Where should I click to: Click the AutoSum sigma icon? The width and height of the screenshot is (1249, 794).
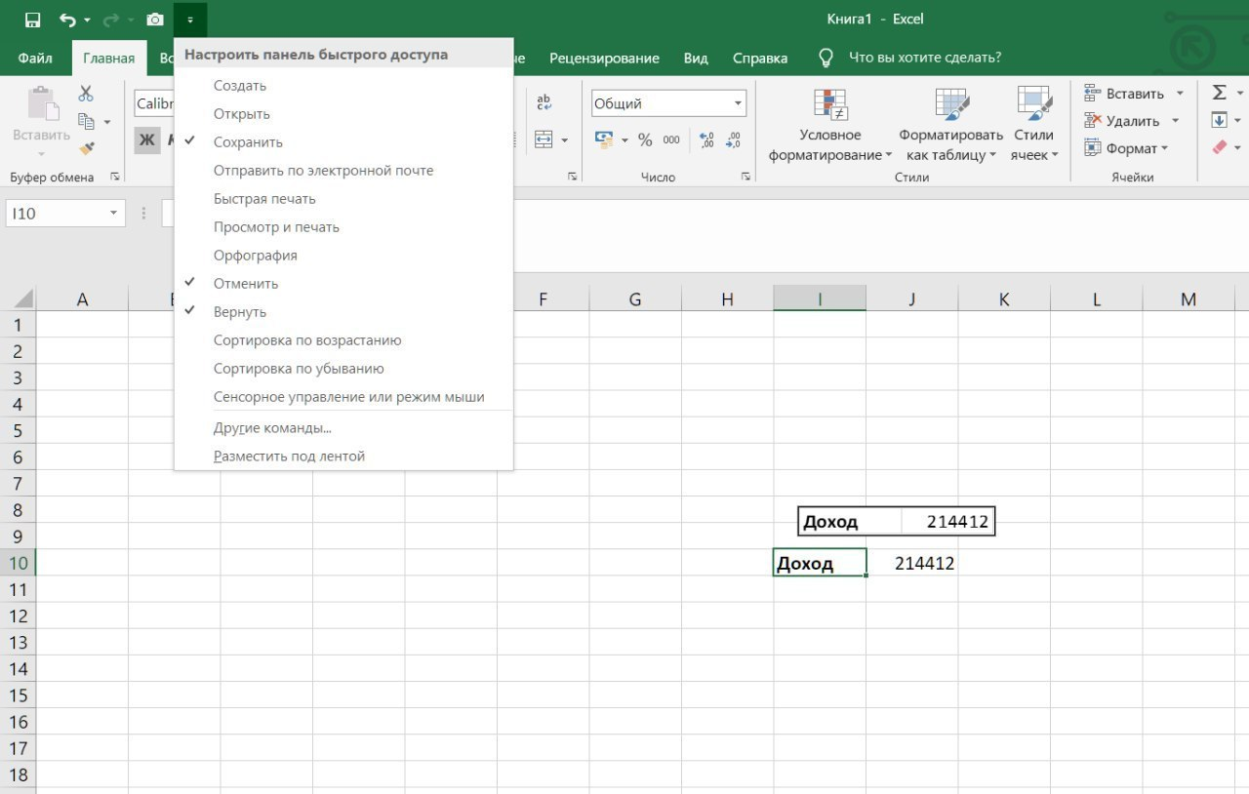(x=1219, y=93)
